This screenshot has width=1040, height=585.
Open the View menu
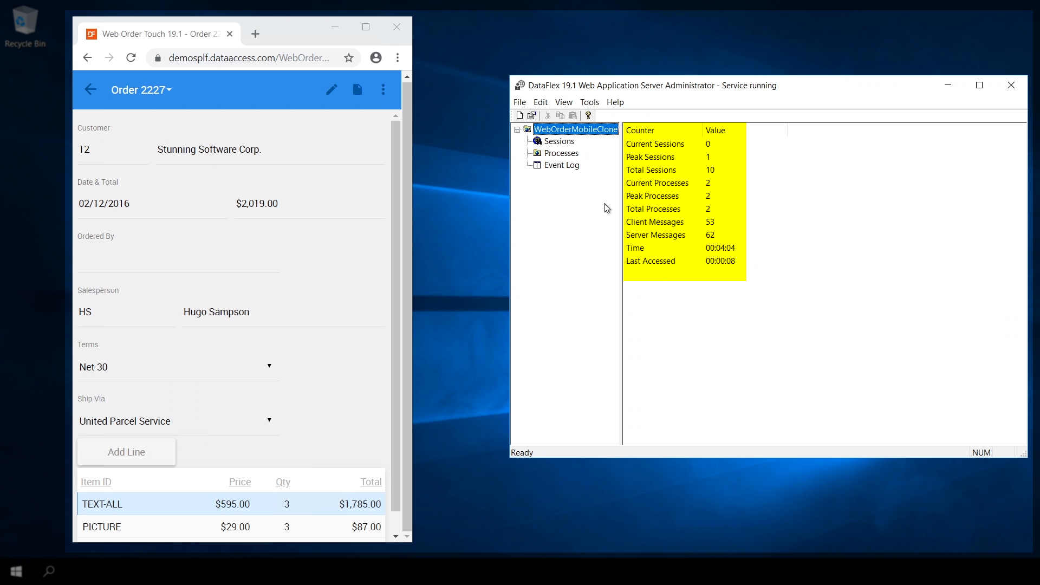563,102
